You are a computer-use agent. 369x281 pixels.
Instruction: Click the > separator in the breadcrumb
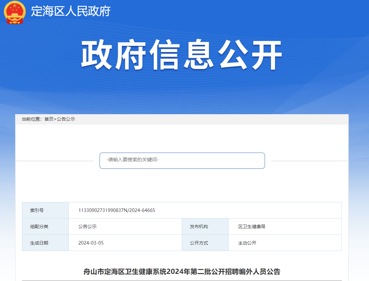pos(55,119)
